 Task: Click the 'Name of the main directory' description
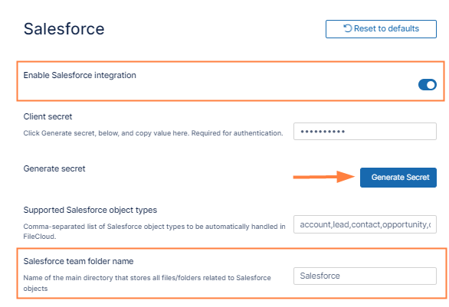tap(147, 283)
